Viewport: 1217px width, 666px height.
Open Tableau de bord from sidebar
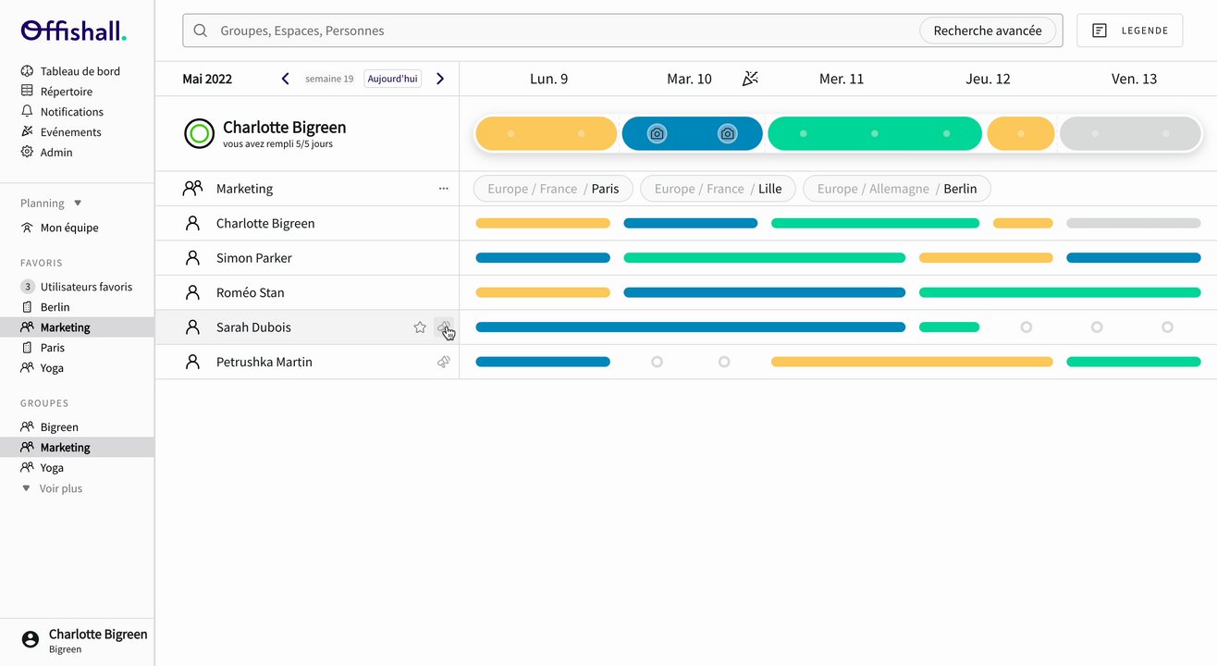[80, 71]
